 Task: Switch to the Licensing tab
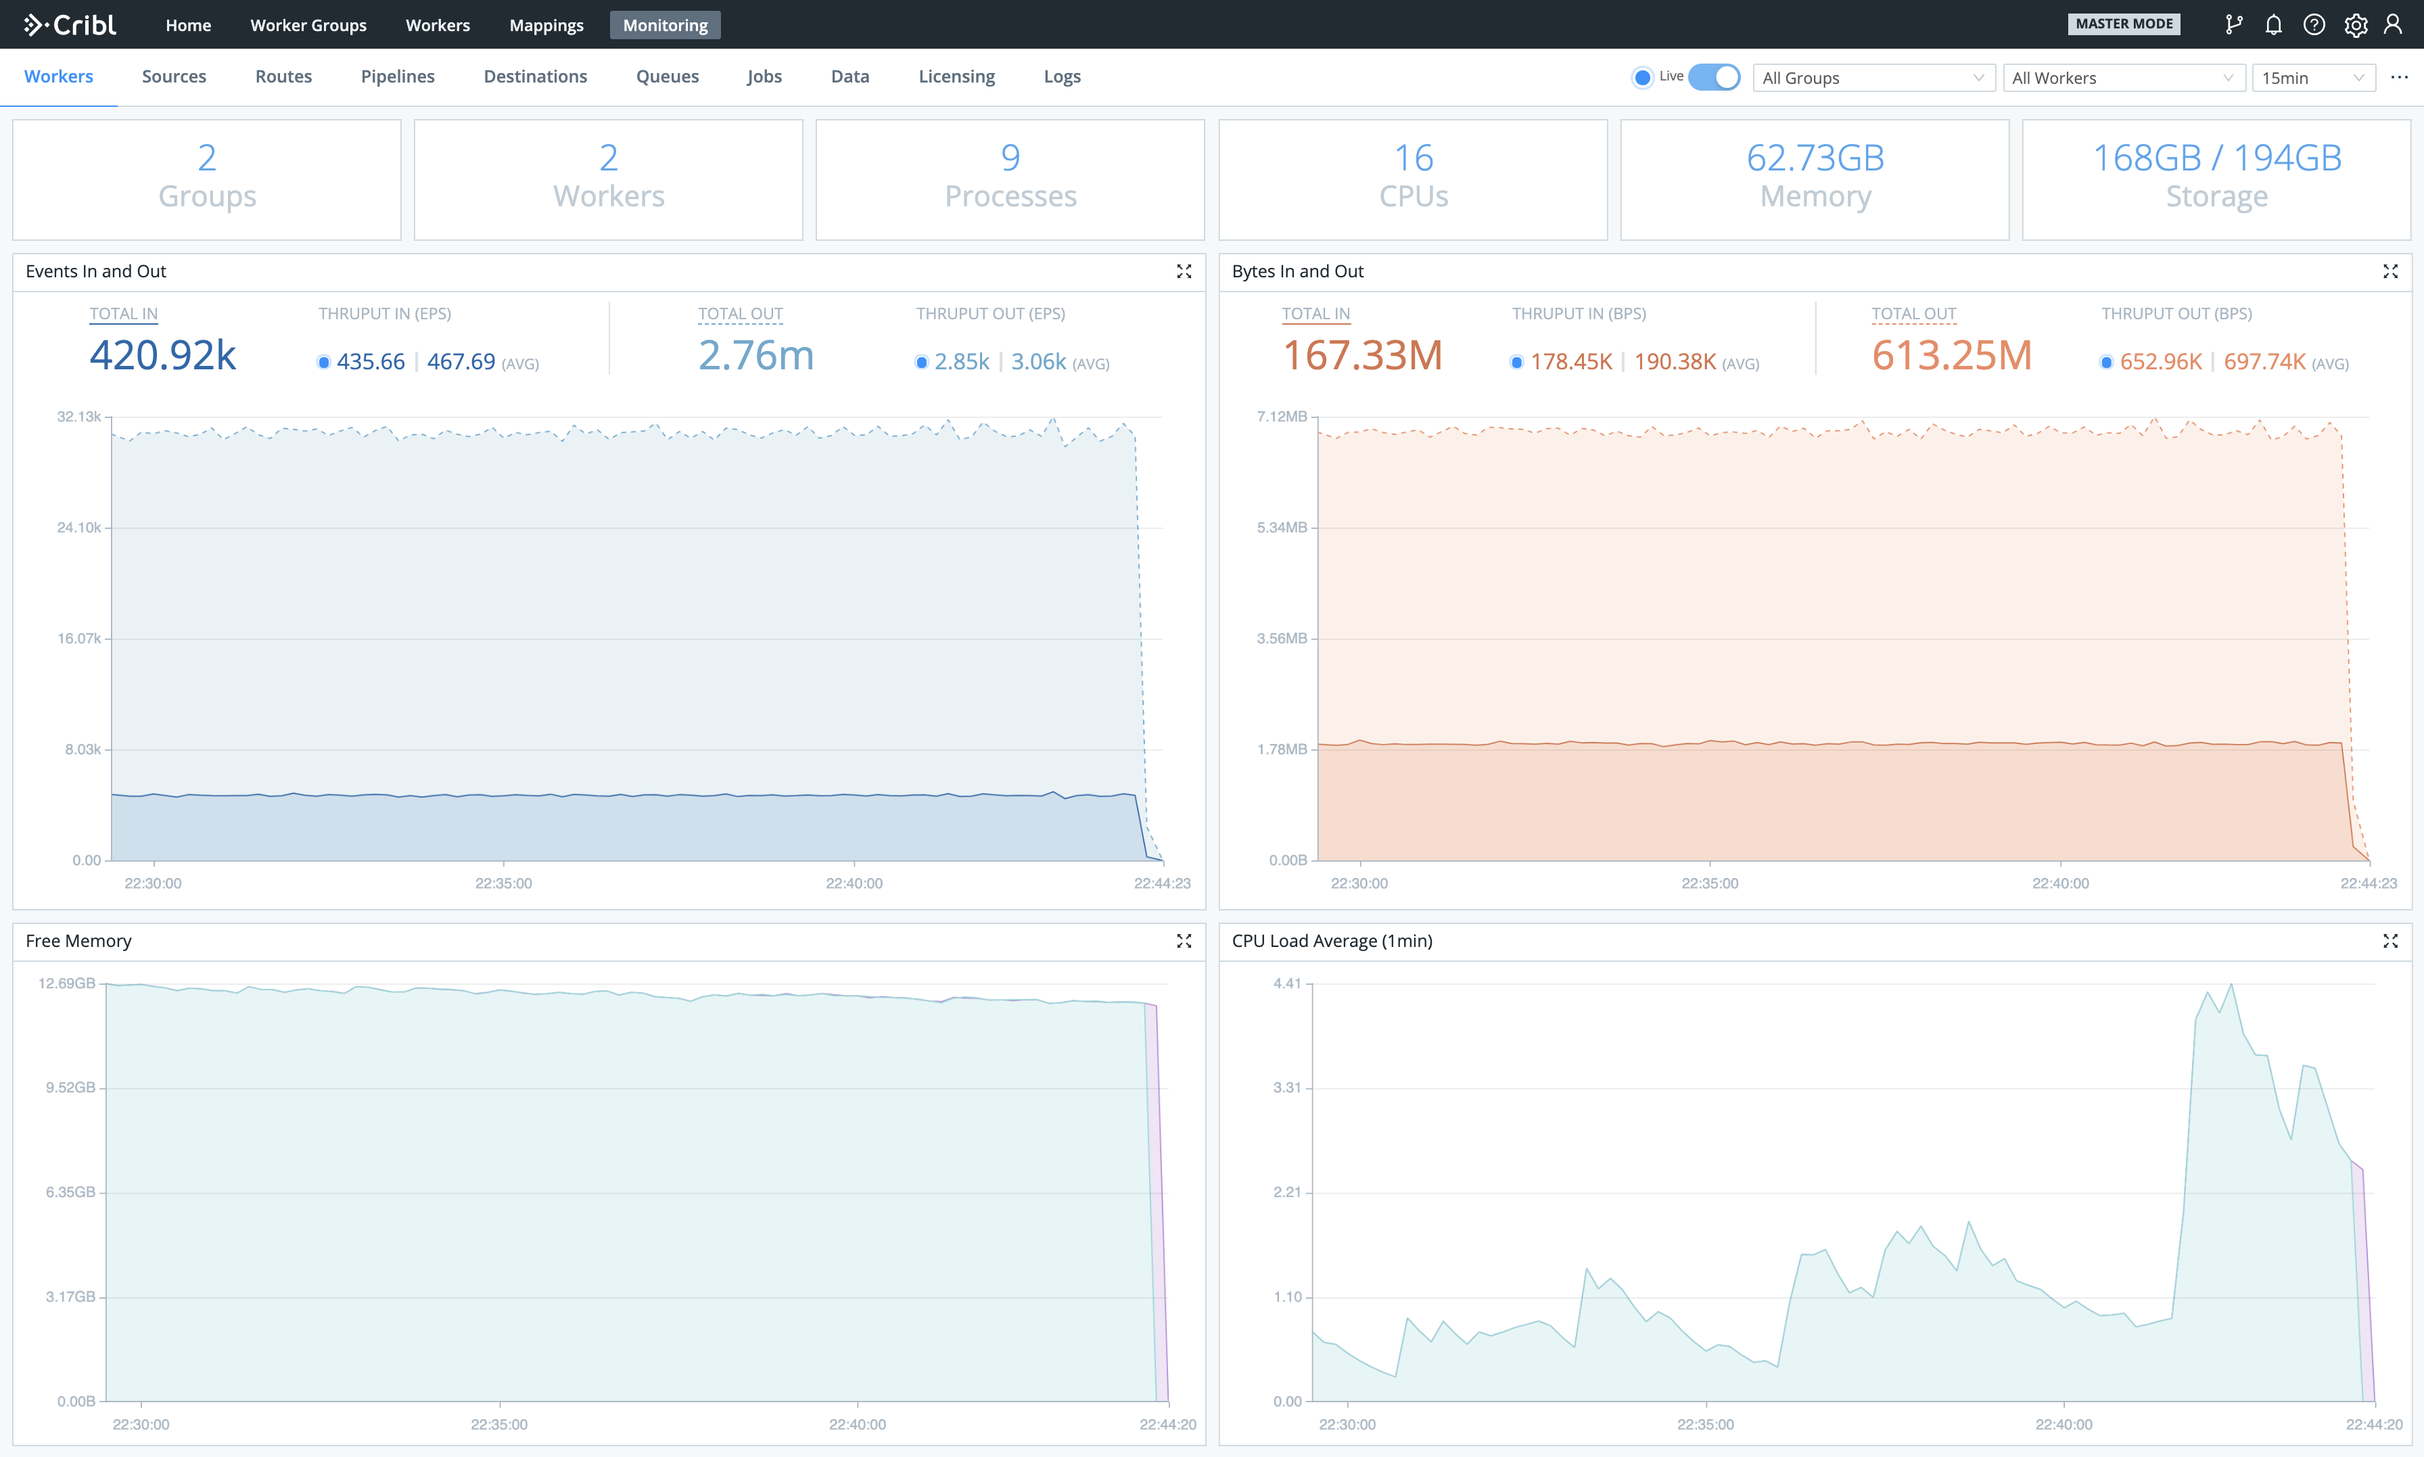(956, 76)
